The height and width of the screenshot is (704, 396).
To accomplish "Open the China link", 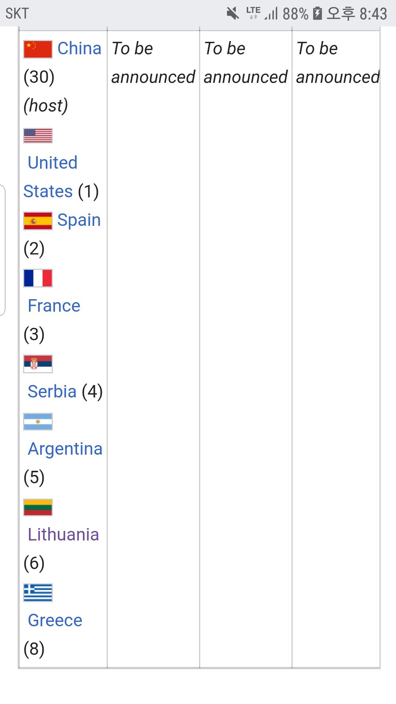I will 79,48.
